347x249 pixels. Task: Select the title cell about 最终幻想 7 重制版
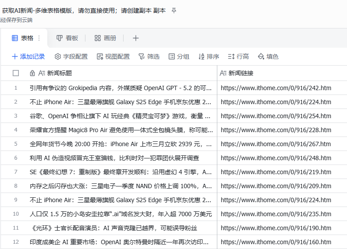click(120, 172)
